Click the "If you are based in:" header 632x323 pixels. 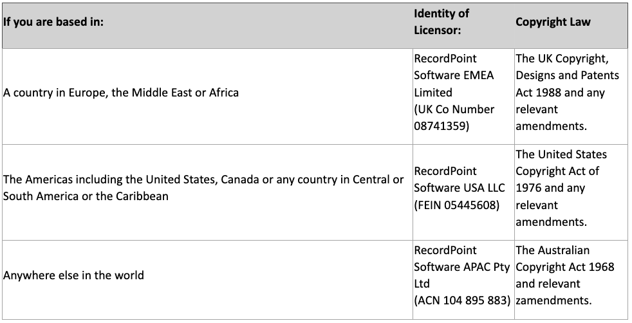click(x=53, y=22)
